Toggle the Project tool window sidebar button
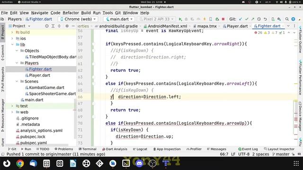Image resolution: width=303 pixels, height=170 pixels. pyautogui.click(x=2, y=32)
